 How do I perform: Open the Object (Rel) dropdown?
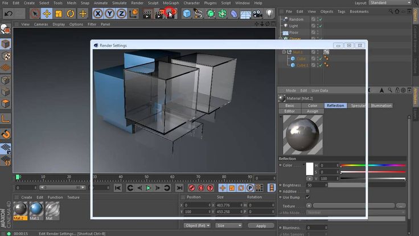(x=198, y=226)
